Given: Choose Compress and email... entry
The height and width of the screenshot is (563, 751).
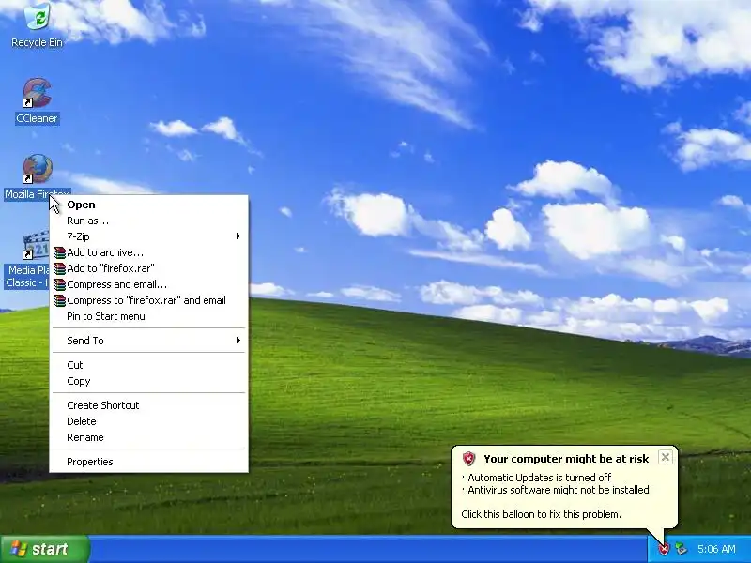Looking at the screenshot, I should coord(149,284).
